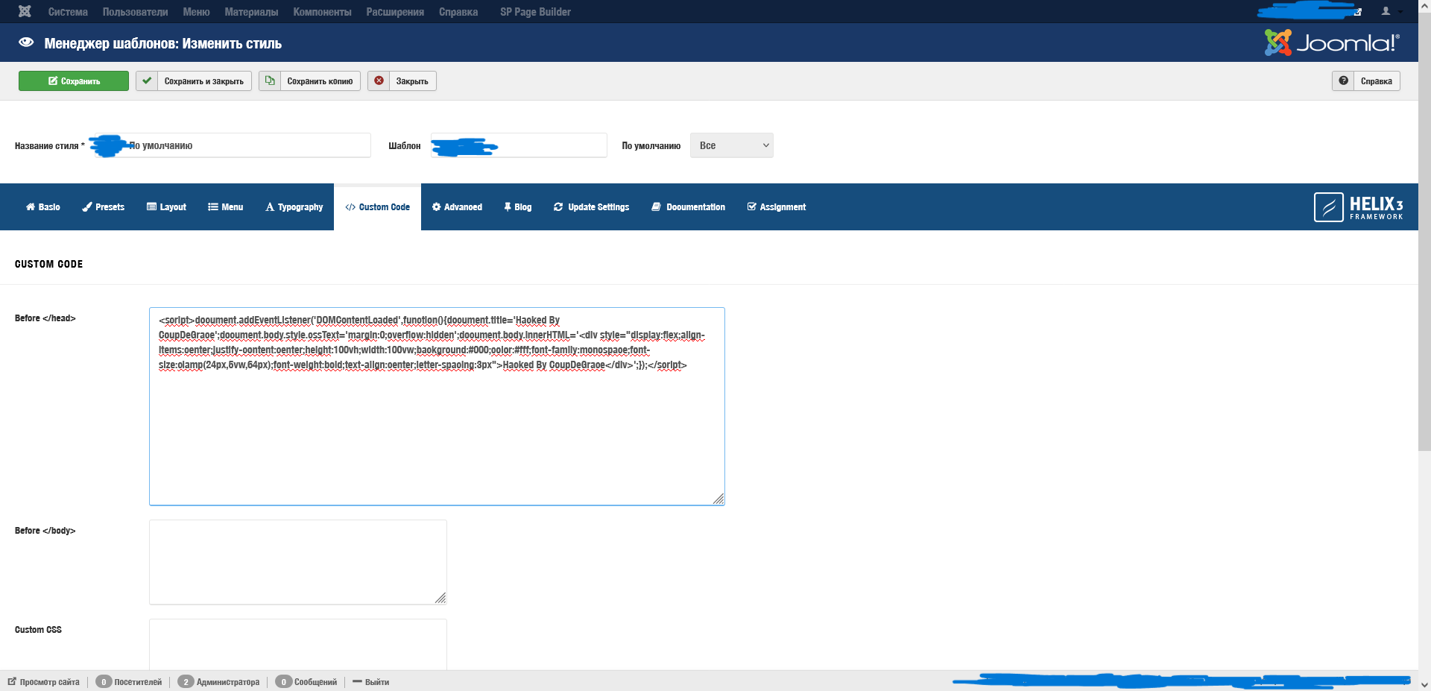
Task: Click the scrollbar down arrow
Action: pyautogui.click(x=1424, y=685)
